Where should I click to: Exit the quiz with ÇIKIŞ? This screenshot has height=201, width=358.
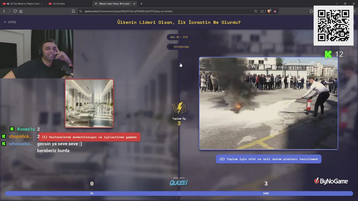pos(10,22)
